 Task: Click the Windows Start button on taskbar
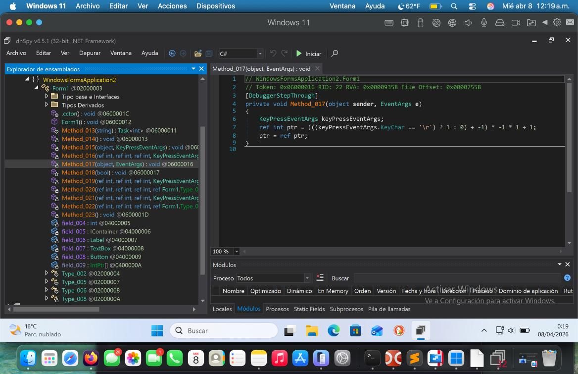tap(157, 330)
